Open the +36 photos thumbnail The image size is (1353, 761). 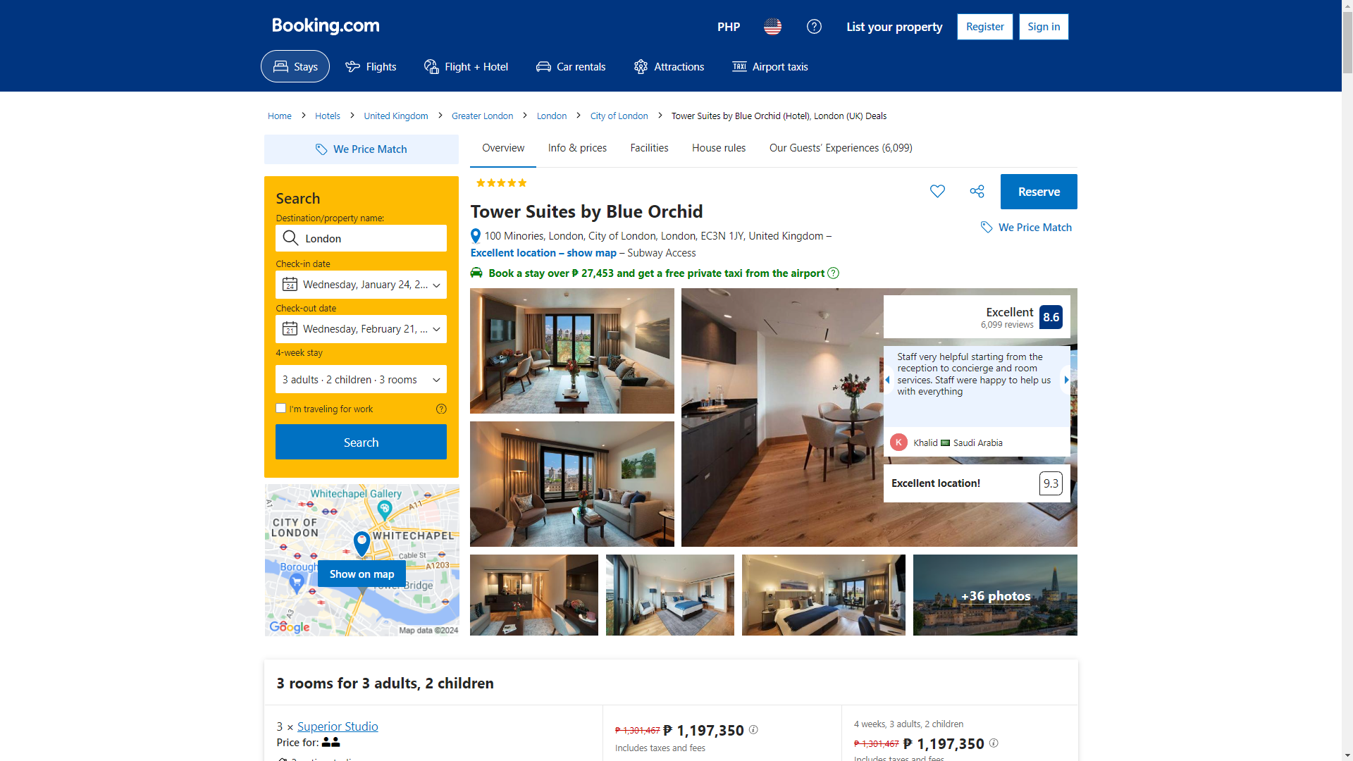click(x=995, y=595)
